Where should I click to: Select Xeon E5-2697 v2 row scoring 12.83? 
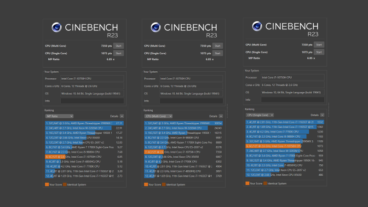(84, 143)
